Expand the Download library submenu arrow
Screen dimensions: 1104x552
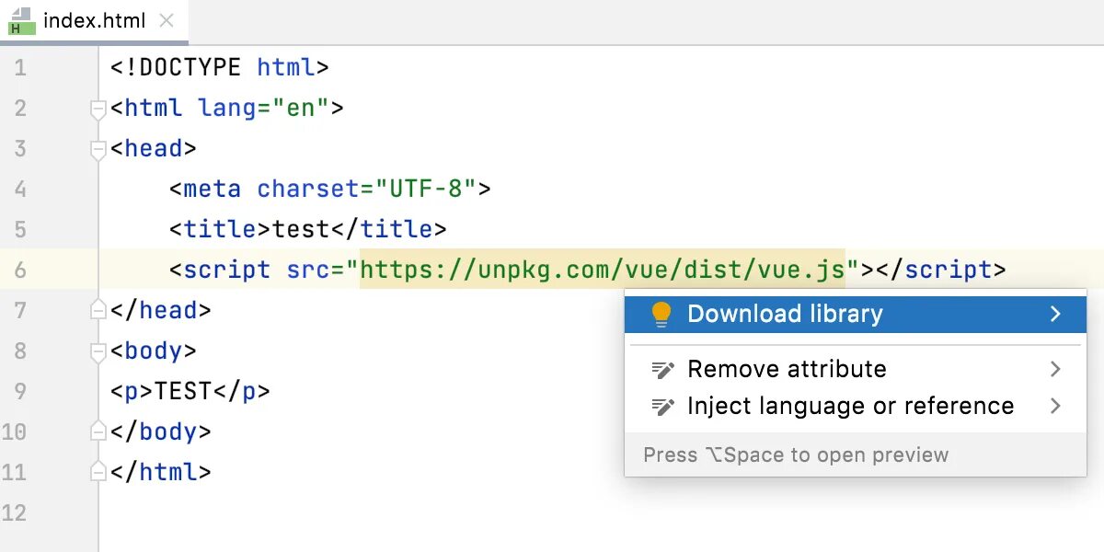(x=1055, y=315)
